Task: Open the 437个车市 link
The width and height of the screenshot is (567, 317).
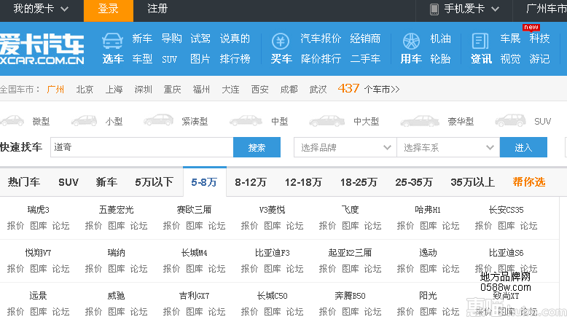Action: pos(369,89)
